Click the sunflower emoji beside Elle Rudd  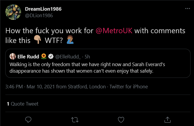[44, 56]
